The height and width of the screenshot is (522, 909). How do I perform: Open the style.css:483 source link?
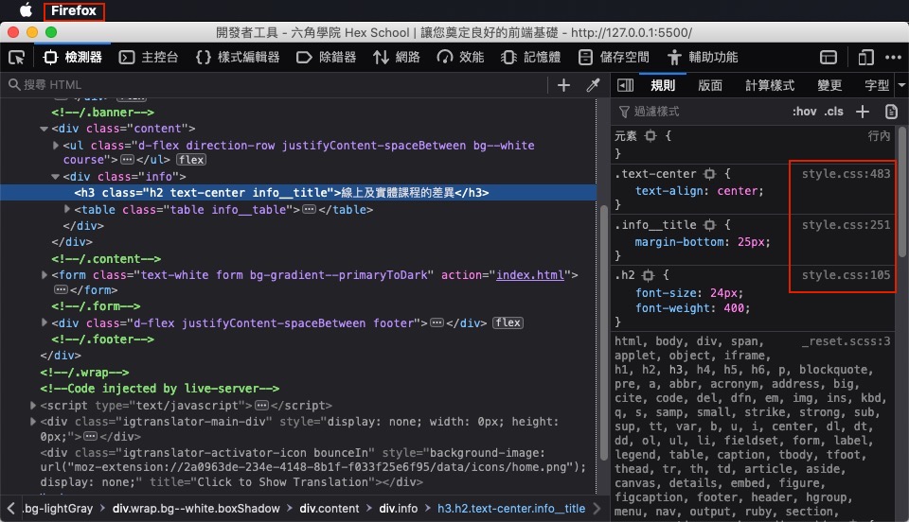coord(846,174)
